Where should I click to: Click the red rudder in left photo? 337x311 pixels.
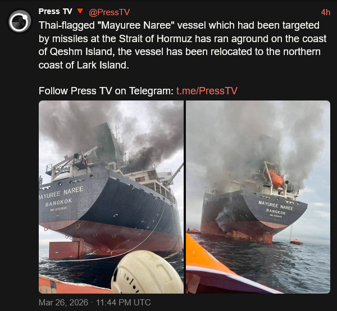(67, 249)
